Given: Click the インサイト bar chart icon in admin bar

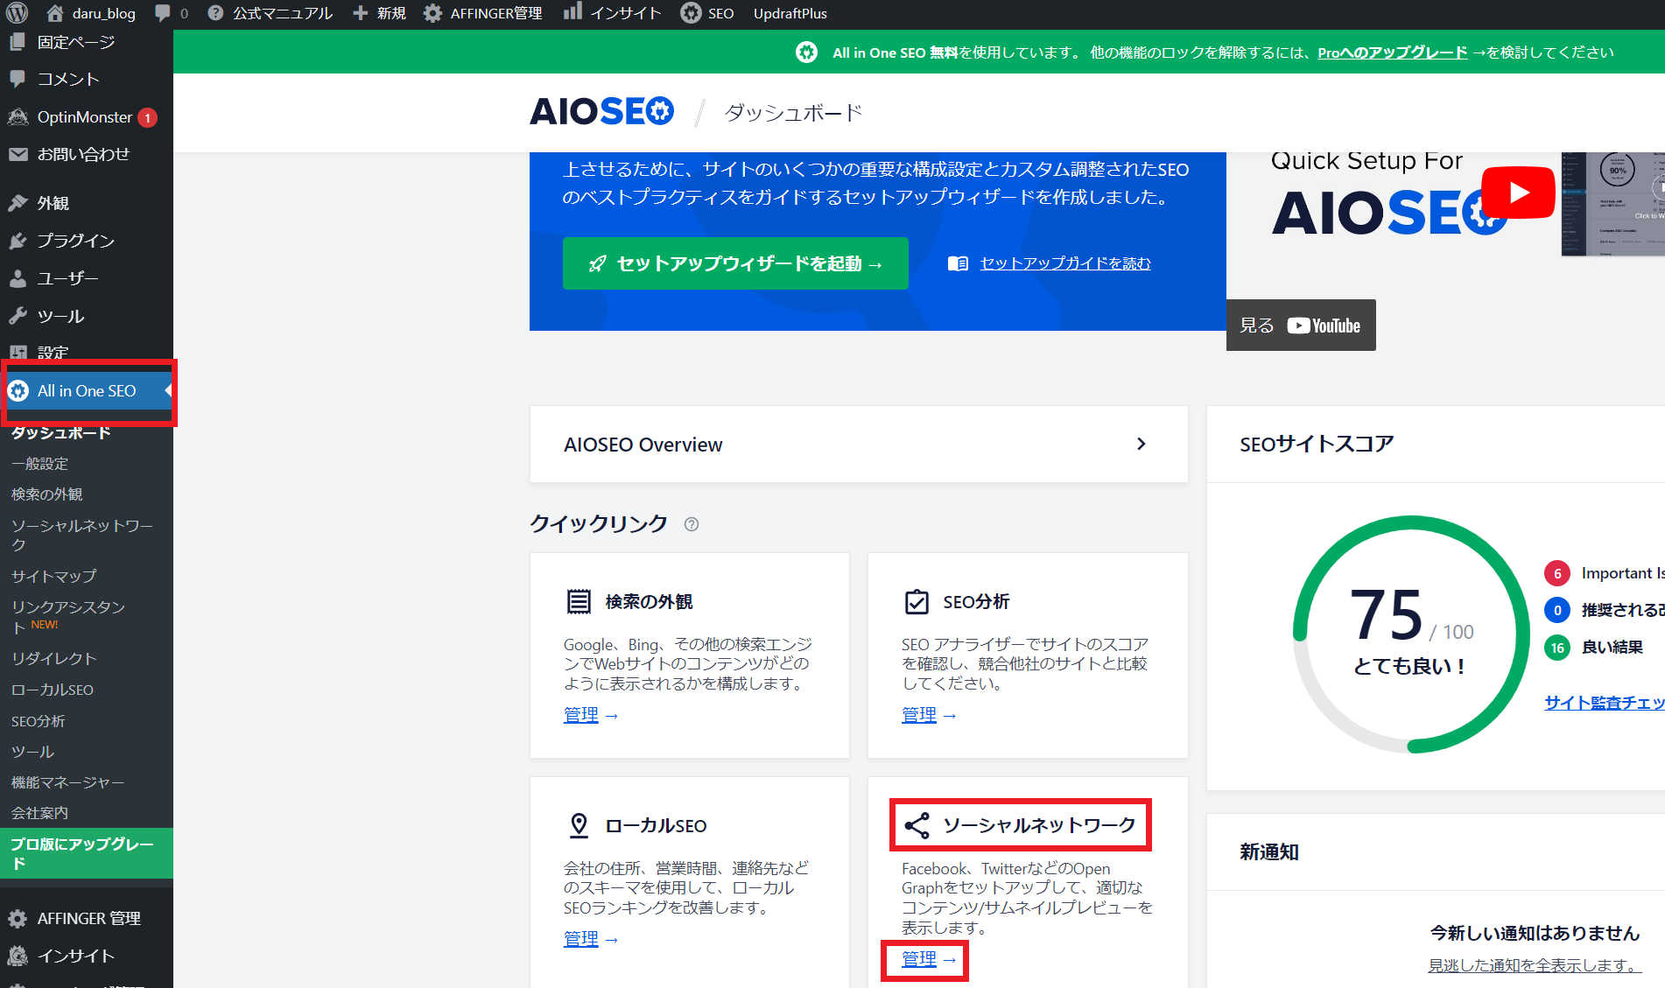Looking at the screenshot, I should pyautogui.click(x=573, y=11).
